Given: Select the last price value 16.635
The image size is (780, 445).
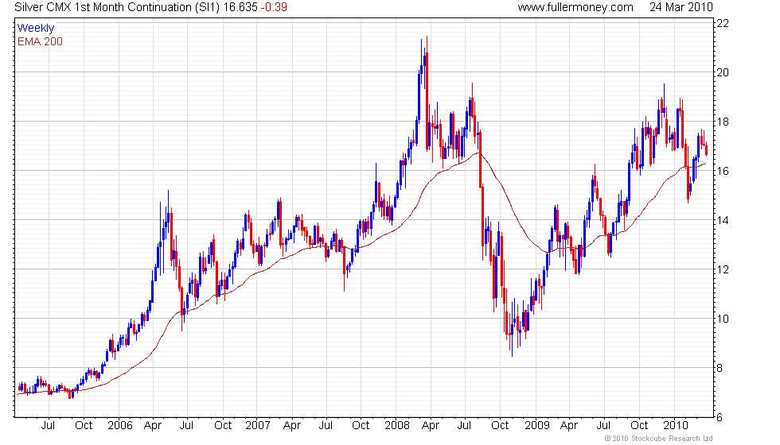Looking at the screenshot, I should pyautogui.click(x=240, y=7).
